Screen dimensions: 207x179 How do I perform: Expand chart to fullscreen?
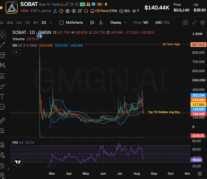pos(195,23)
